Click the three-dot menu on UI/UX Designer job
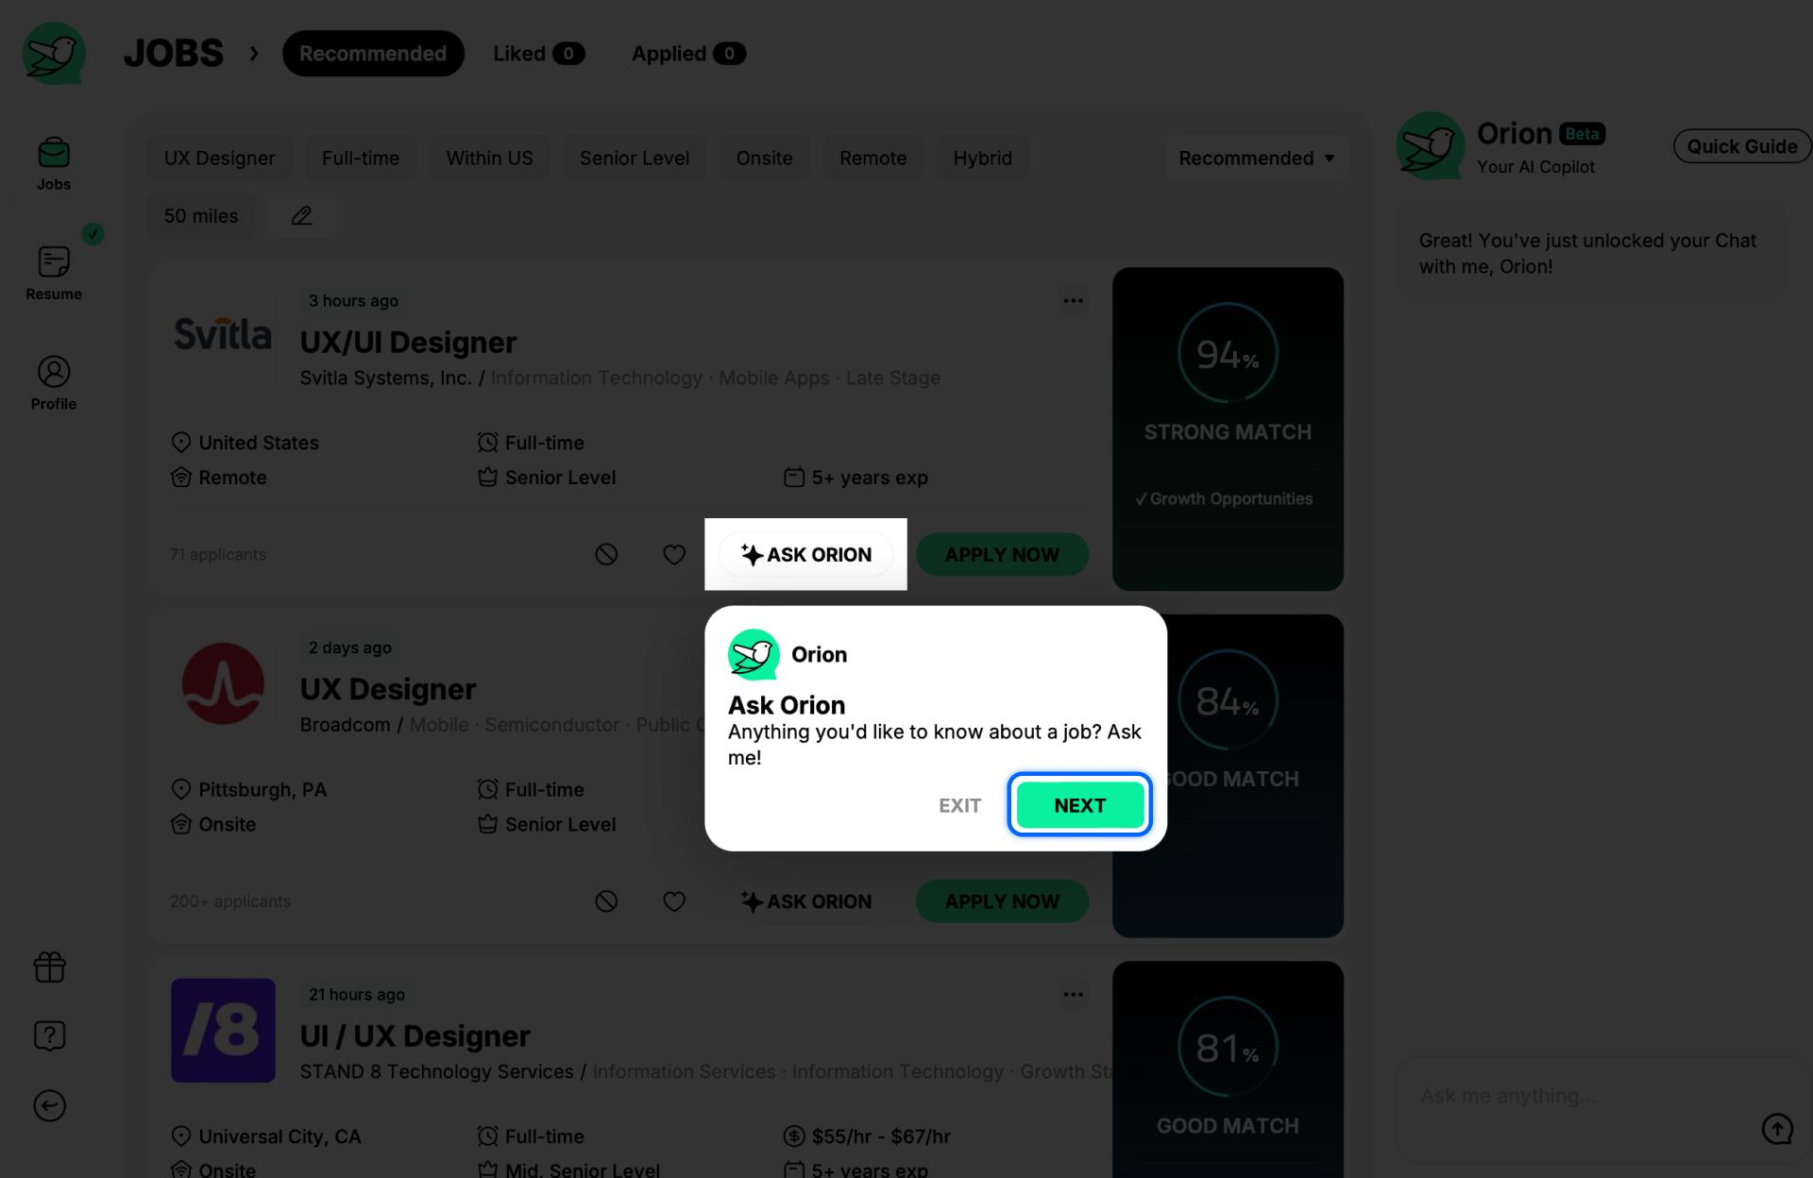Viewport: 1813px width, 1178px height. click(x=1073, y=992)
